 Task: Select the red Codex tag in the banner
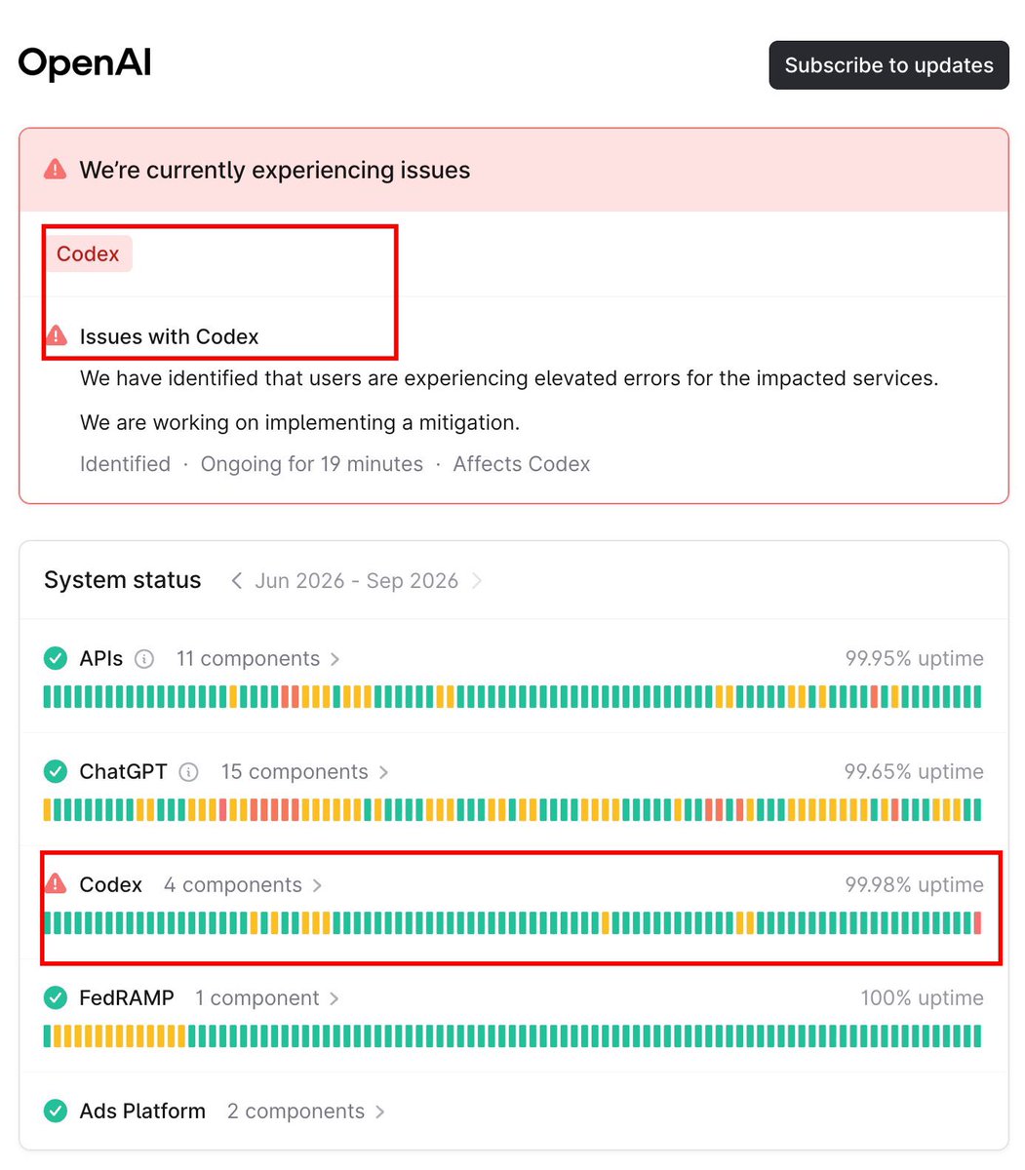(88, 253)
